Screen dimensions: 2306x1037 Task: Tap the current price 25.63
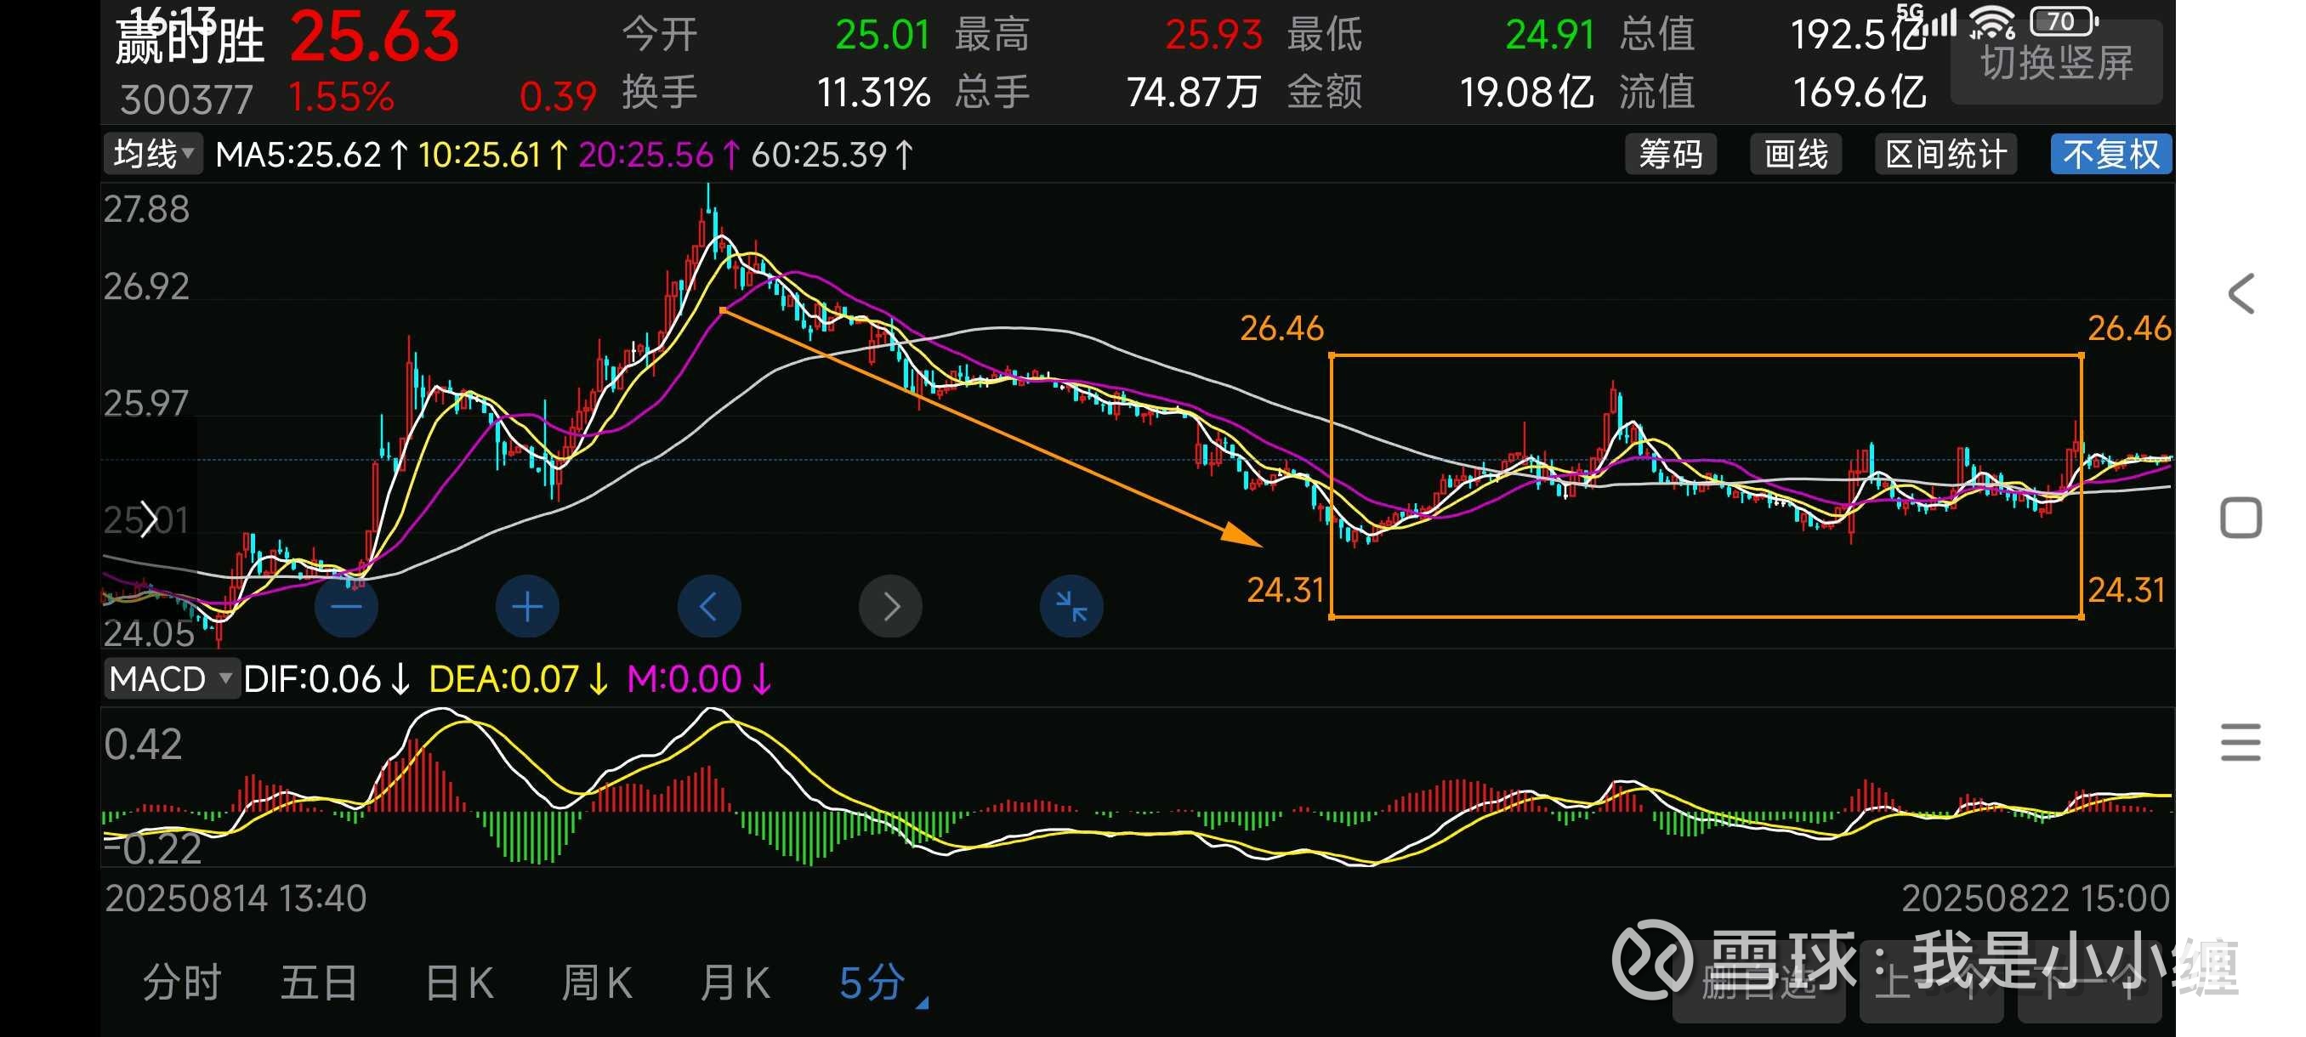tap(374, 37)
